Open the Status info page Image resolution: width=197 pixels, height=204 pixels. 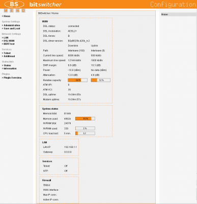tap(7, 65)
